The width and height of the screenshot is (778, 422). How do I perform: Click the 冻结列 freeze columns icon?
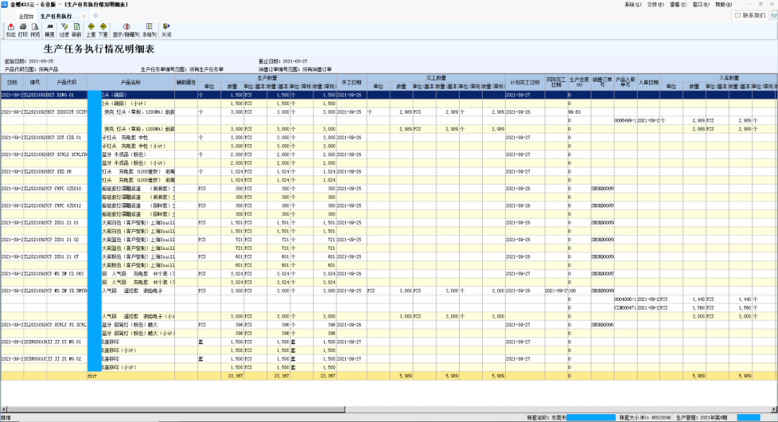coord(149,30)
